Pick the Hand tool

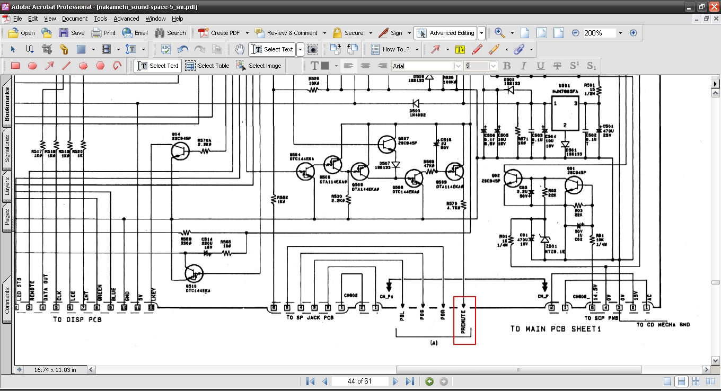click(x=240, y=49)
